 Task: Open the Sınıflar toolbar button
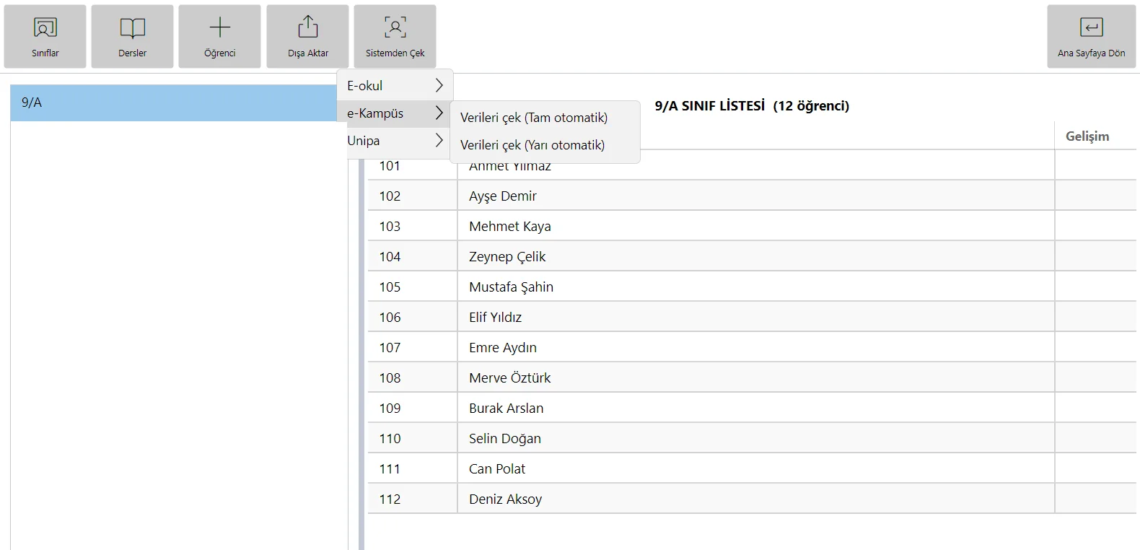[45, 36]
